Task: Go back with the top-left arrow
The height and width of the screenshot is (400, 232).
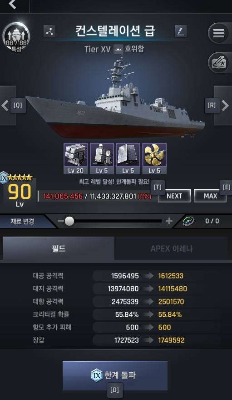Action: click(x=12, y=5)
